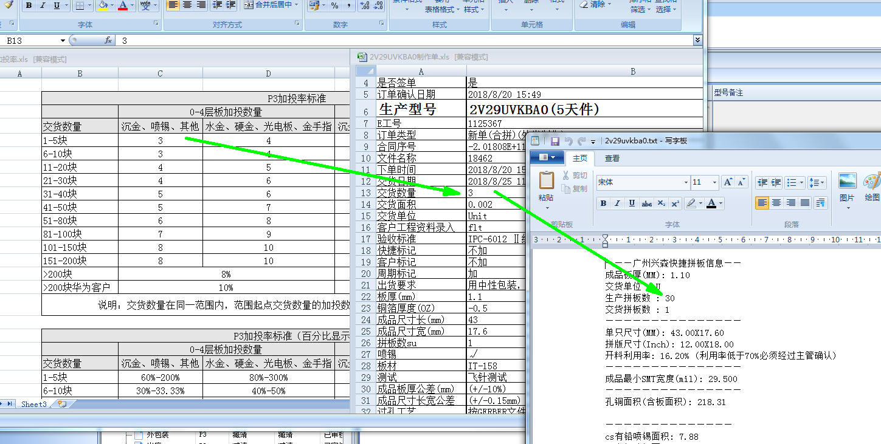Grow font size in WordPad
The height and width of the screenshot is (444, 881).
click(728, 182)
